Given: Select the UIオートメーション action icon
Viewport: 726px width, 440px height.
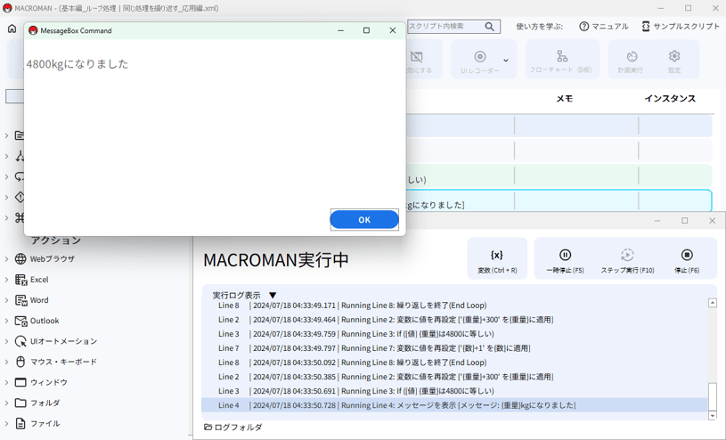Looking at the screenshot, I should [20, 341].
